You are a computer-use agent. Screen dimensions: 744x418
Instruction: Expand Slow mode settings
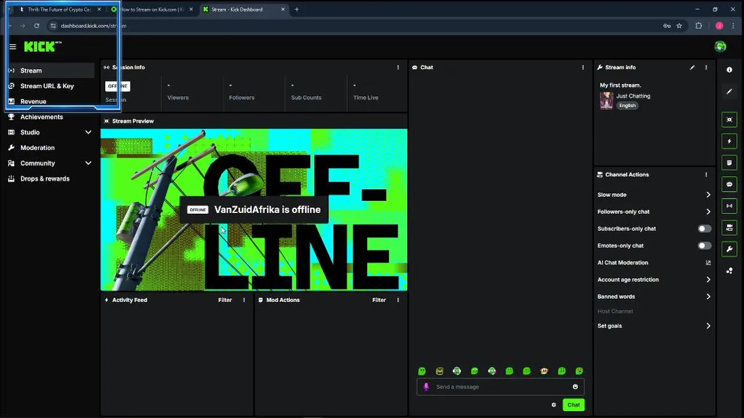click(x=708, y=195)
